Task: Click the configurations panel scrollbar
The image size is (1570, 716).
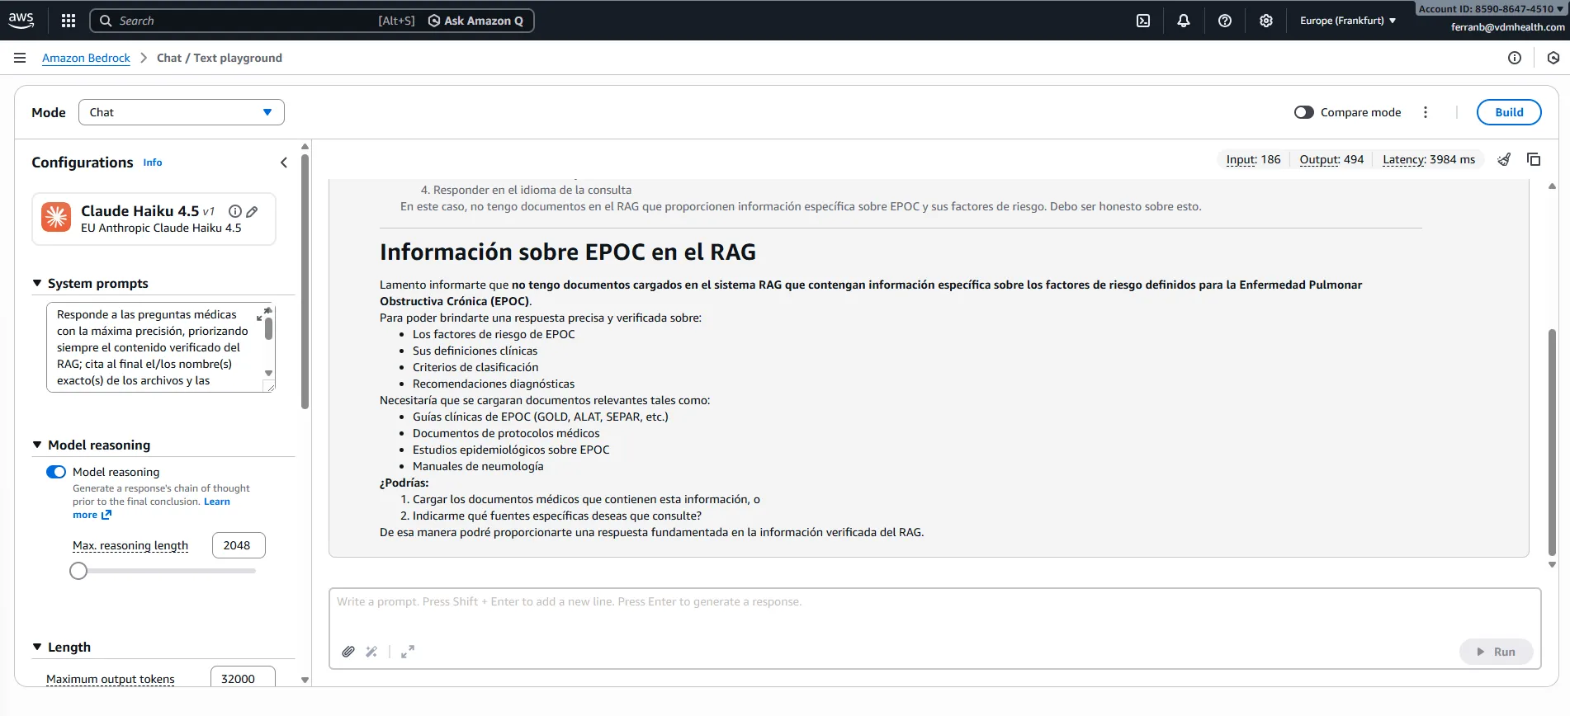Action: pyautogui.click(x=305, y=280)
